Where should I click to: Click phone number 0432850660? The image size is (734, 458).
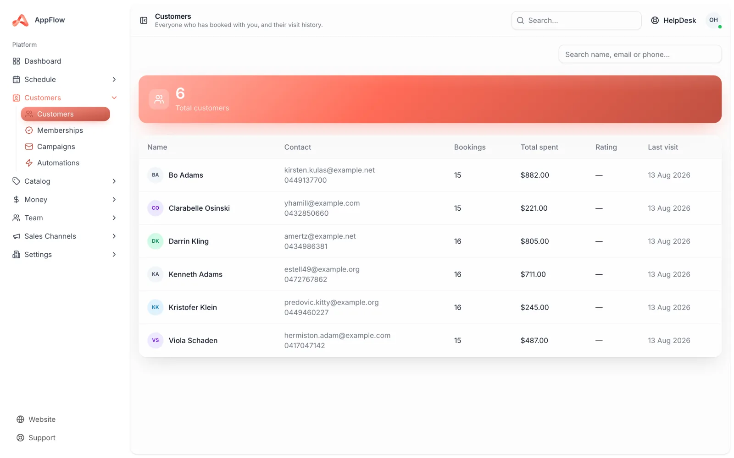pyautogui.click(x=306, y=213)
